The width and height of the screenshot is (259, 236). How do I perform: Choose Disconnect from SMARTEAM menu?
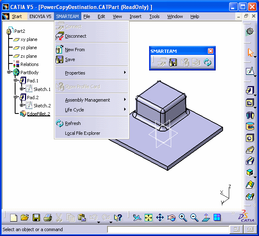(76, 36)
